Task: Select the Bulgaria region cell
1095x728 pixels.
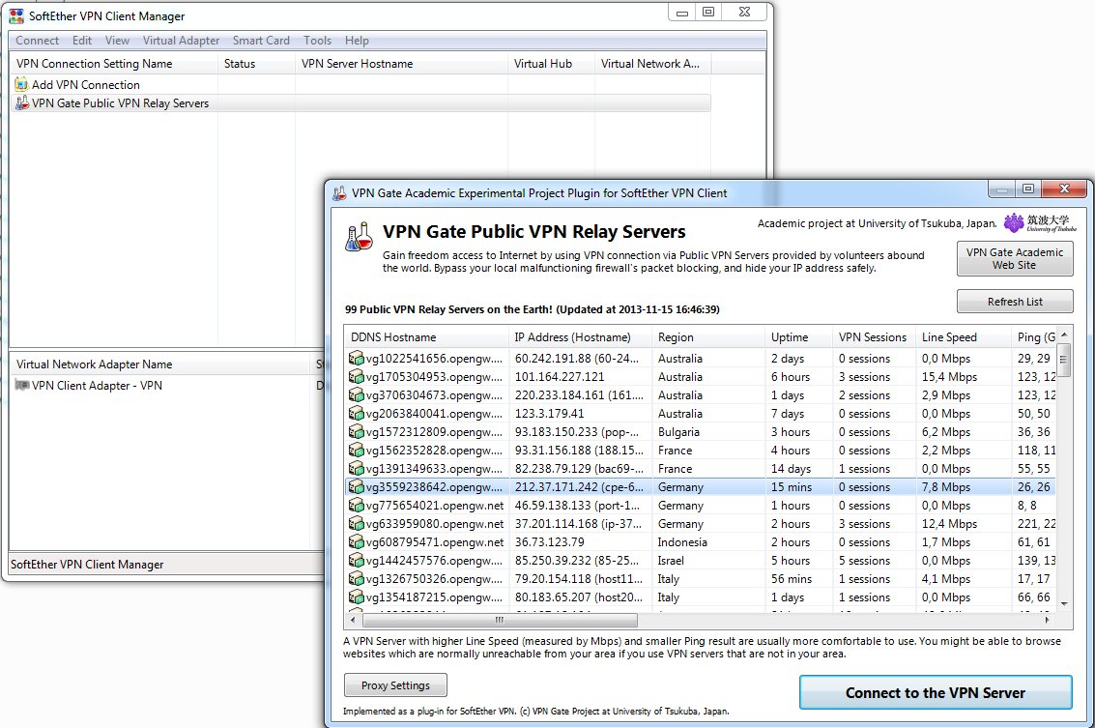Action: 678,432
